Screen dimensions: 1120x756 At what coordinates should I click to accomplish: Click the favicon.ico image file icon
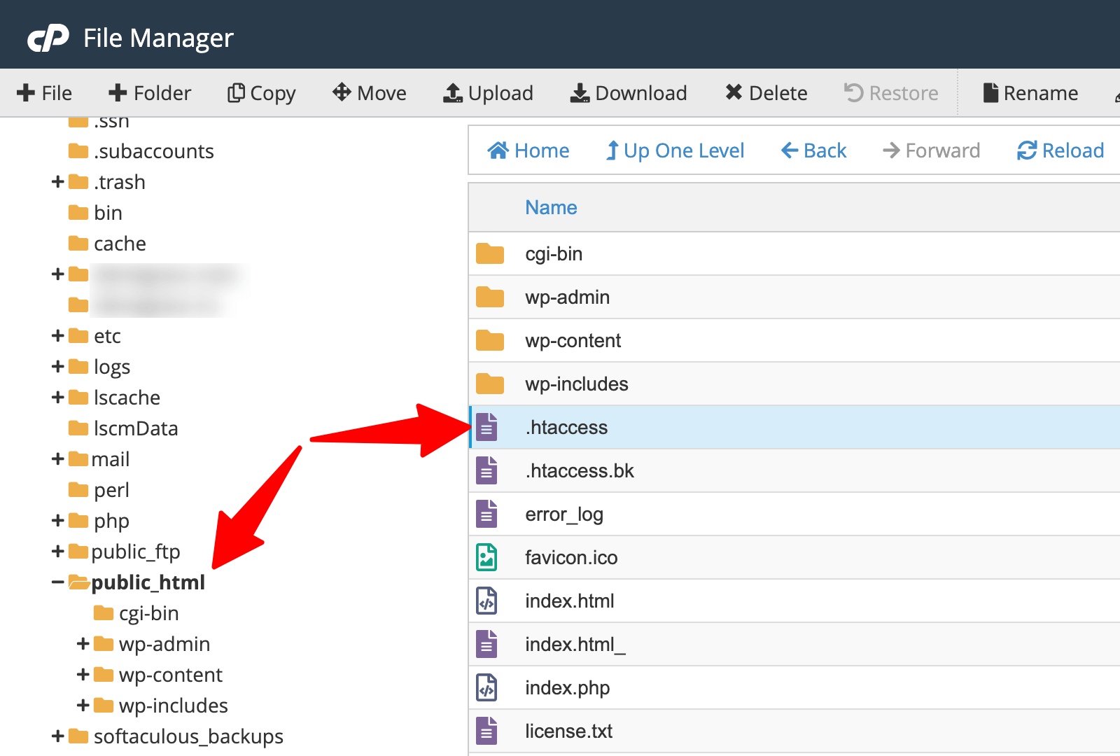(487, 557)
